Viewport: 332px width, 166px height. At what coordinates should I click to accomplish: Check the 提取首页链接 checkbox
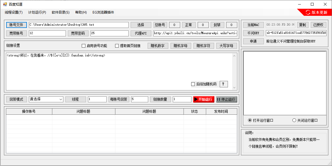(x=128, y=46)
